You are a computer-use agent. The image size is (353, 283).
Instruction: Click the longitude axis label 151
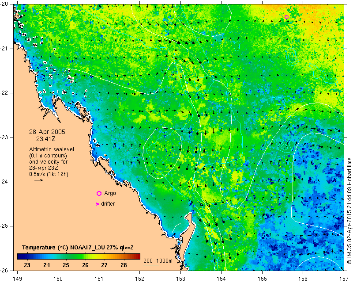[x=99, y=279]
